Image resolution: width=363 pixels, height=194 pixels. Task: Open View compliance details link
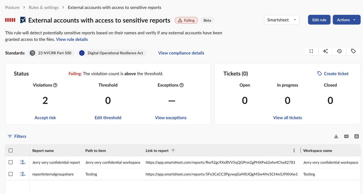point(181,53)
